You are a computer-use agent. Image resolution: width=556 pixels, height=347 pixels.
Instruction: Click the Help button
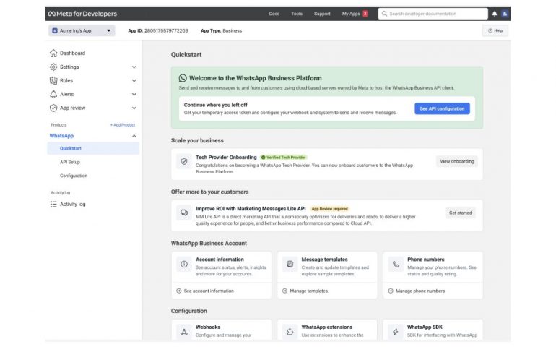click(495, 31)
